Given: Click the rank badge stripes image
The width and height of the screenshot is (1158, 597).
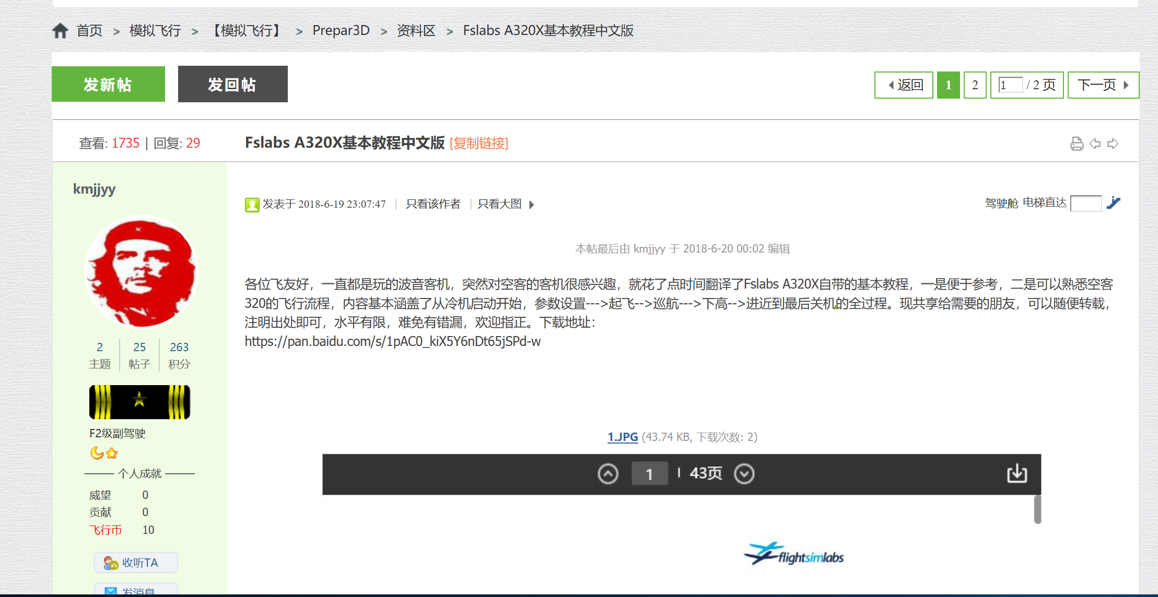Looking at the screenshot, I should pyautogui.click(x=139, y=402).
